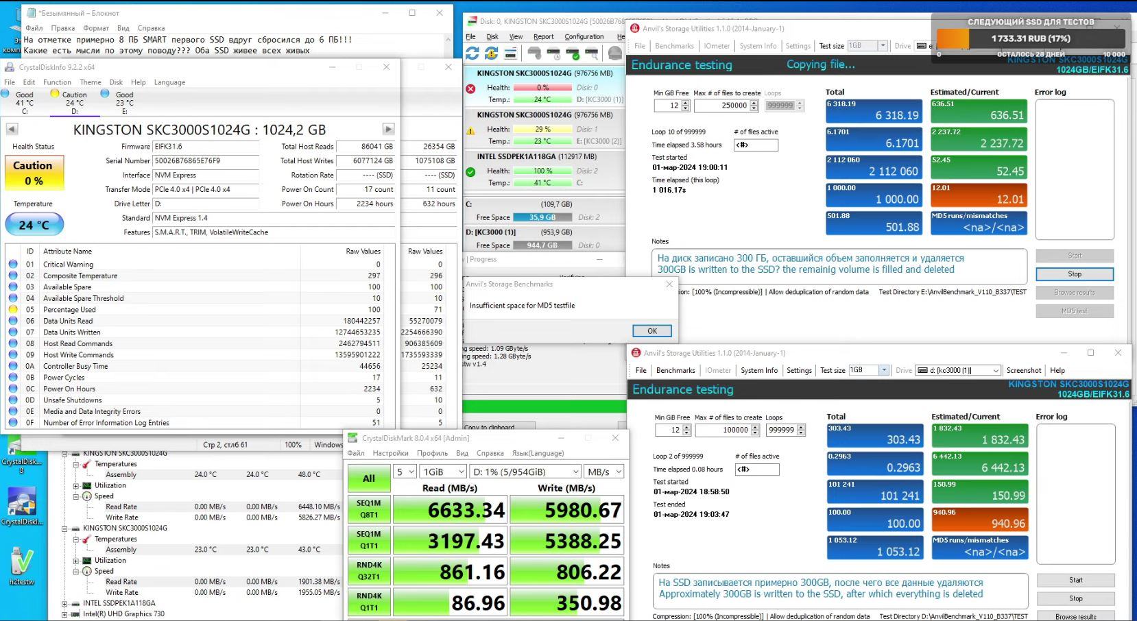Screen dimensions: 1137x621
Task: Click Start in the lower Anvil's Endurance window
Action: click(1075, 580)
